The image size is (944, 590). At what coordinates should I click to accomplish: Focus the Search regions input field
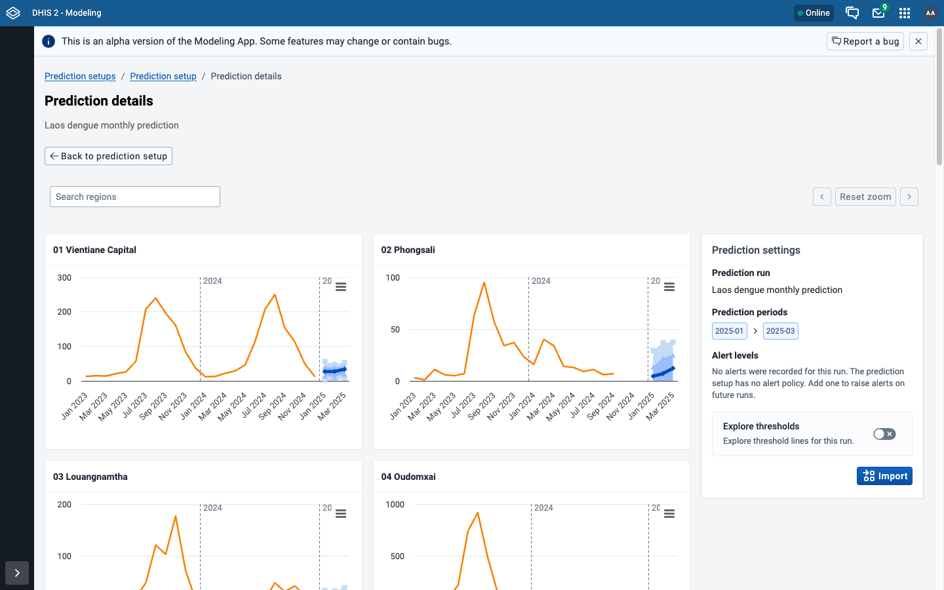coord(135,197)
